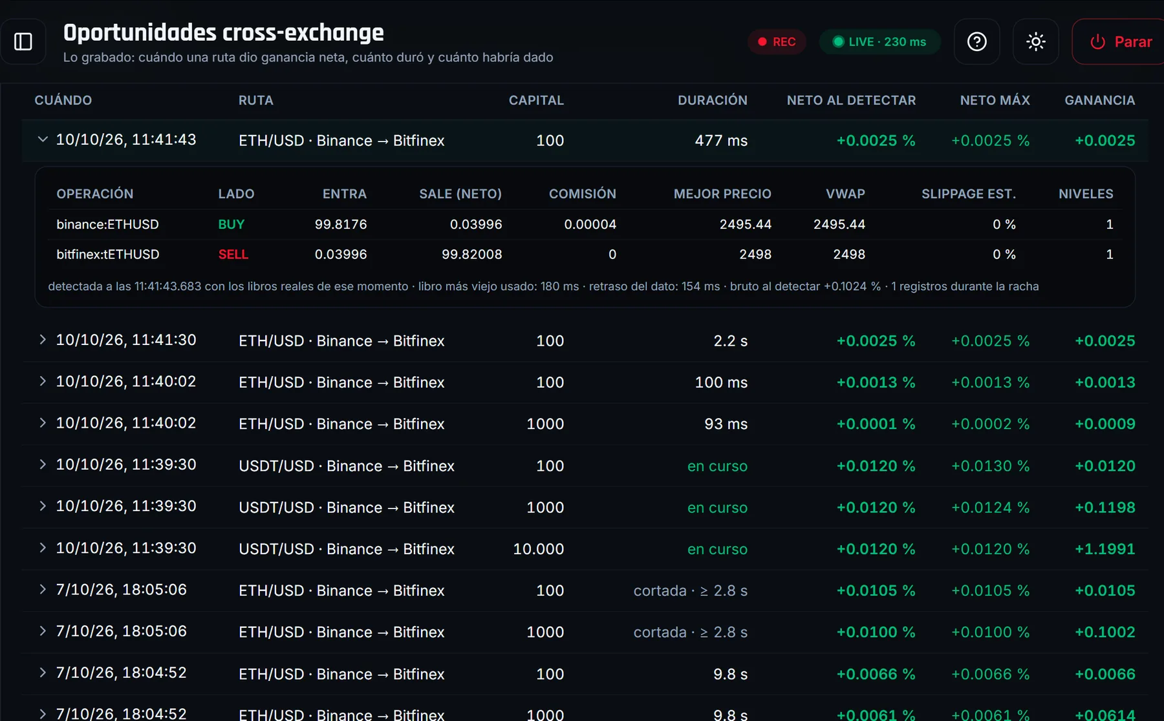This screenshot has height=721, width=1164.
Task: Expand the 11:39:30 USDT/USD capital 10.000 row
Action: pos(43,548)
